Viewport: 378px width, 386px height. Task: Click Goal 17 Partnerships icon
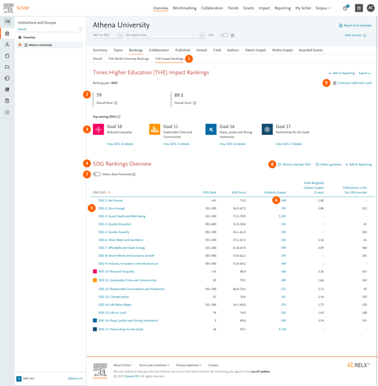267,130
